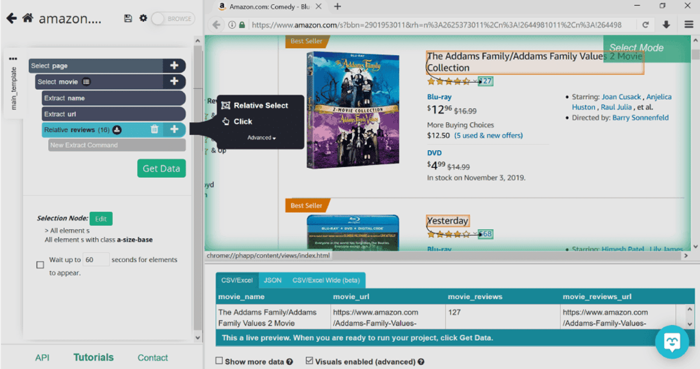Expand the Advanced dropdown in popup
Image resolution: width=700 pixels, height=369 pixels.
coord(262,138)
